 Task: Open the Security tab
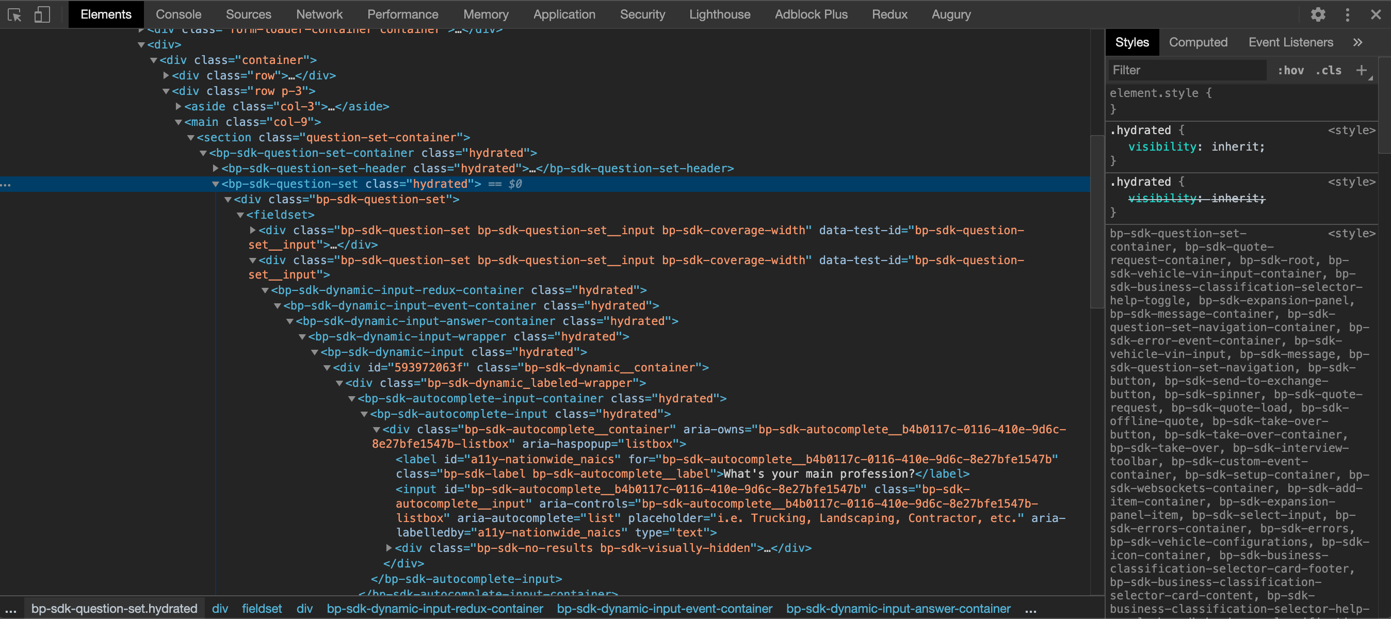coord(642,14)
